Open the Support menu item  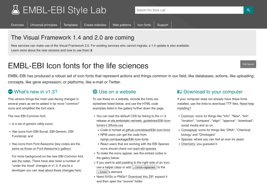(x=163, y=25)
